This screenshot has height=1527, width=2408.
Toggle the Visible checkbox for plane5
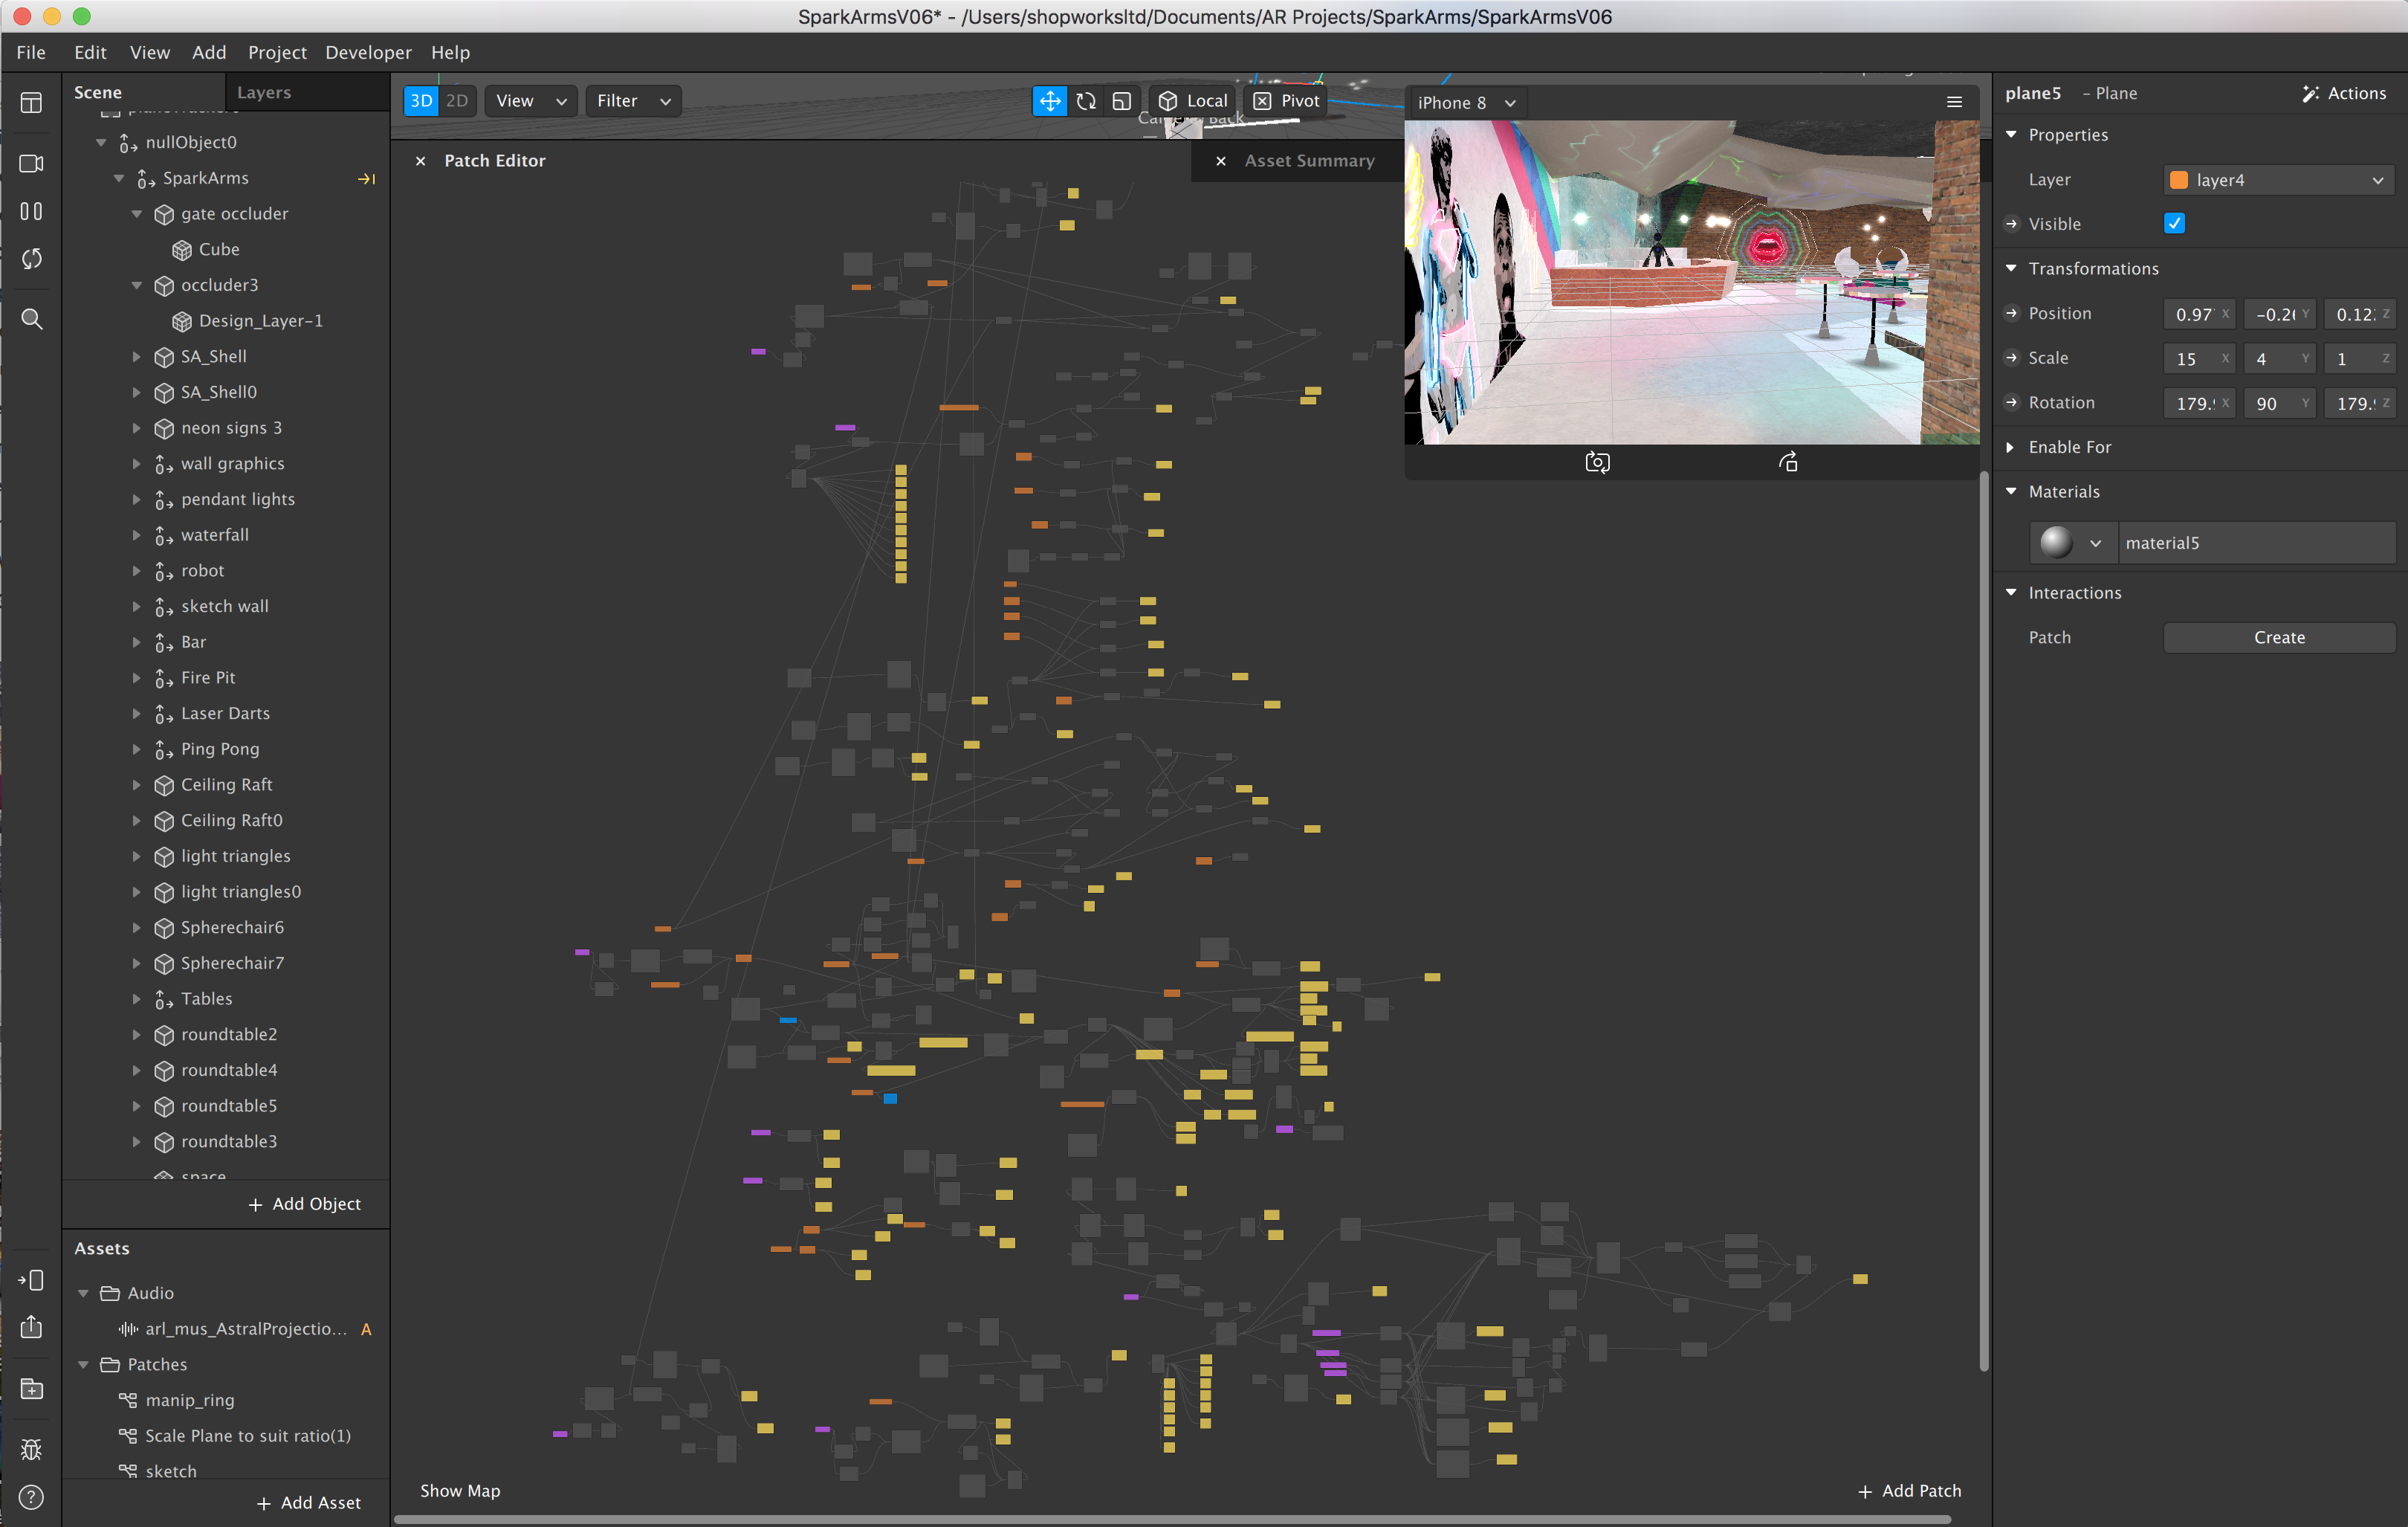[x=2174, y=224]
